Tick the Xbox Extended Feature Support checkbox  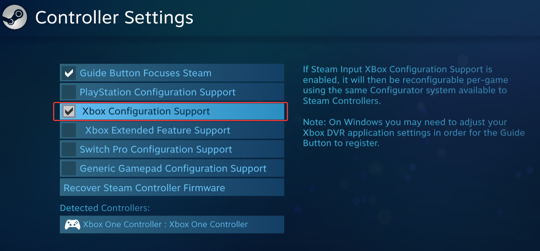[x=69, y=130]
